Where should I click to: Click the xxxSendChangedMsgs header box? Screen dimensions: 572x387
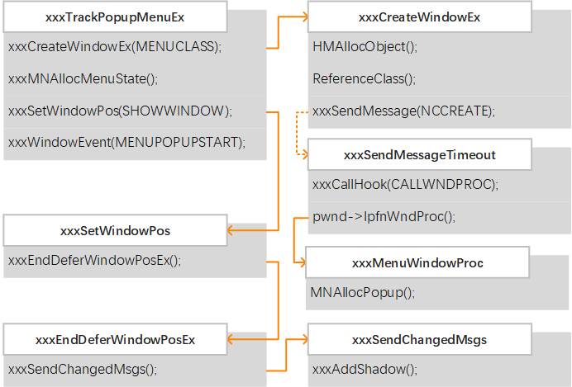click(x=419, y=339)
